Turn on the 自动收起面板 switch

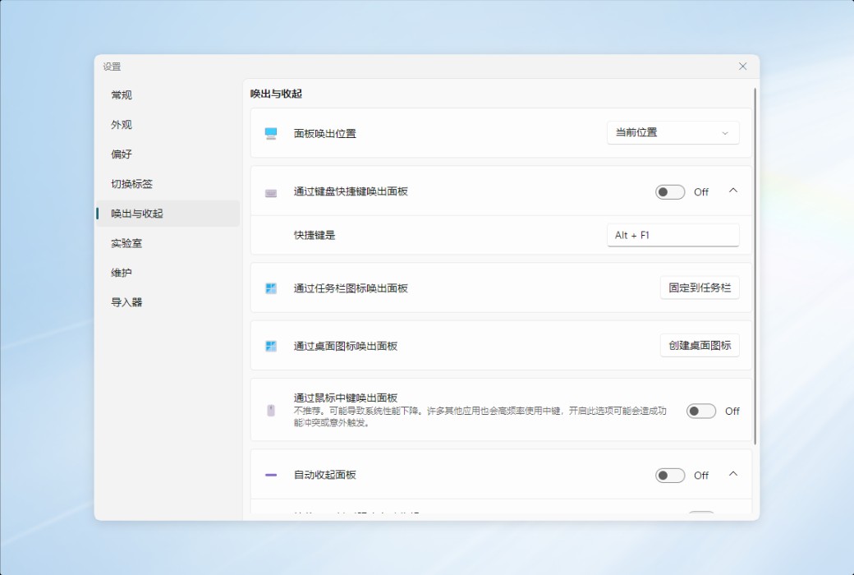click(x=670, y=476)
